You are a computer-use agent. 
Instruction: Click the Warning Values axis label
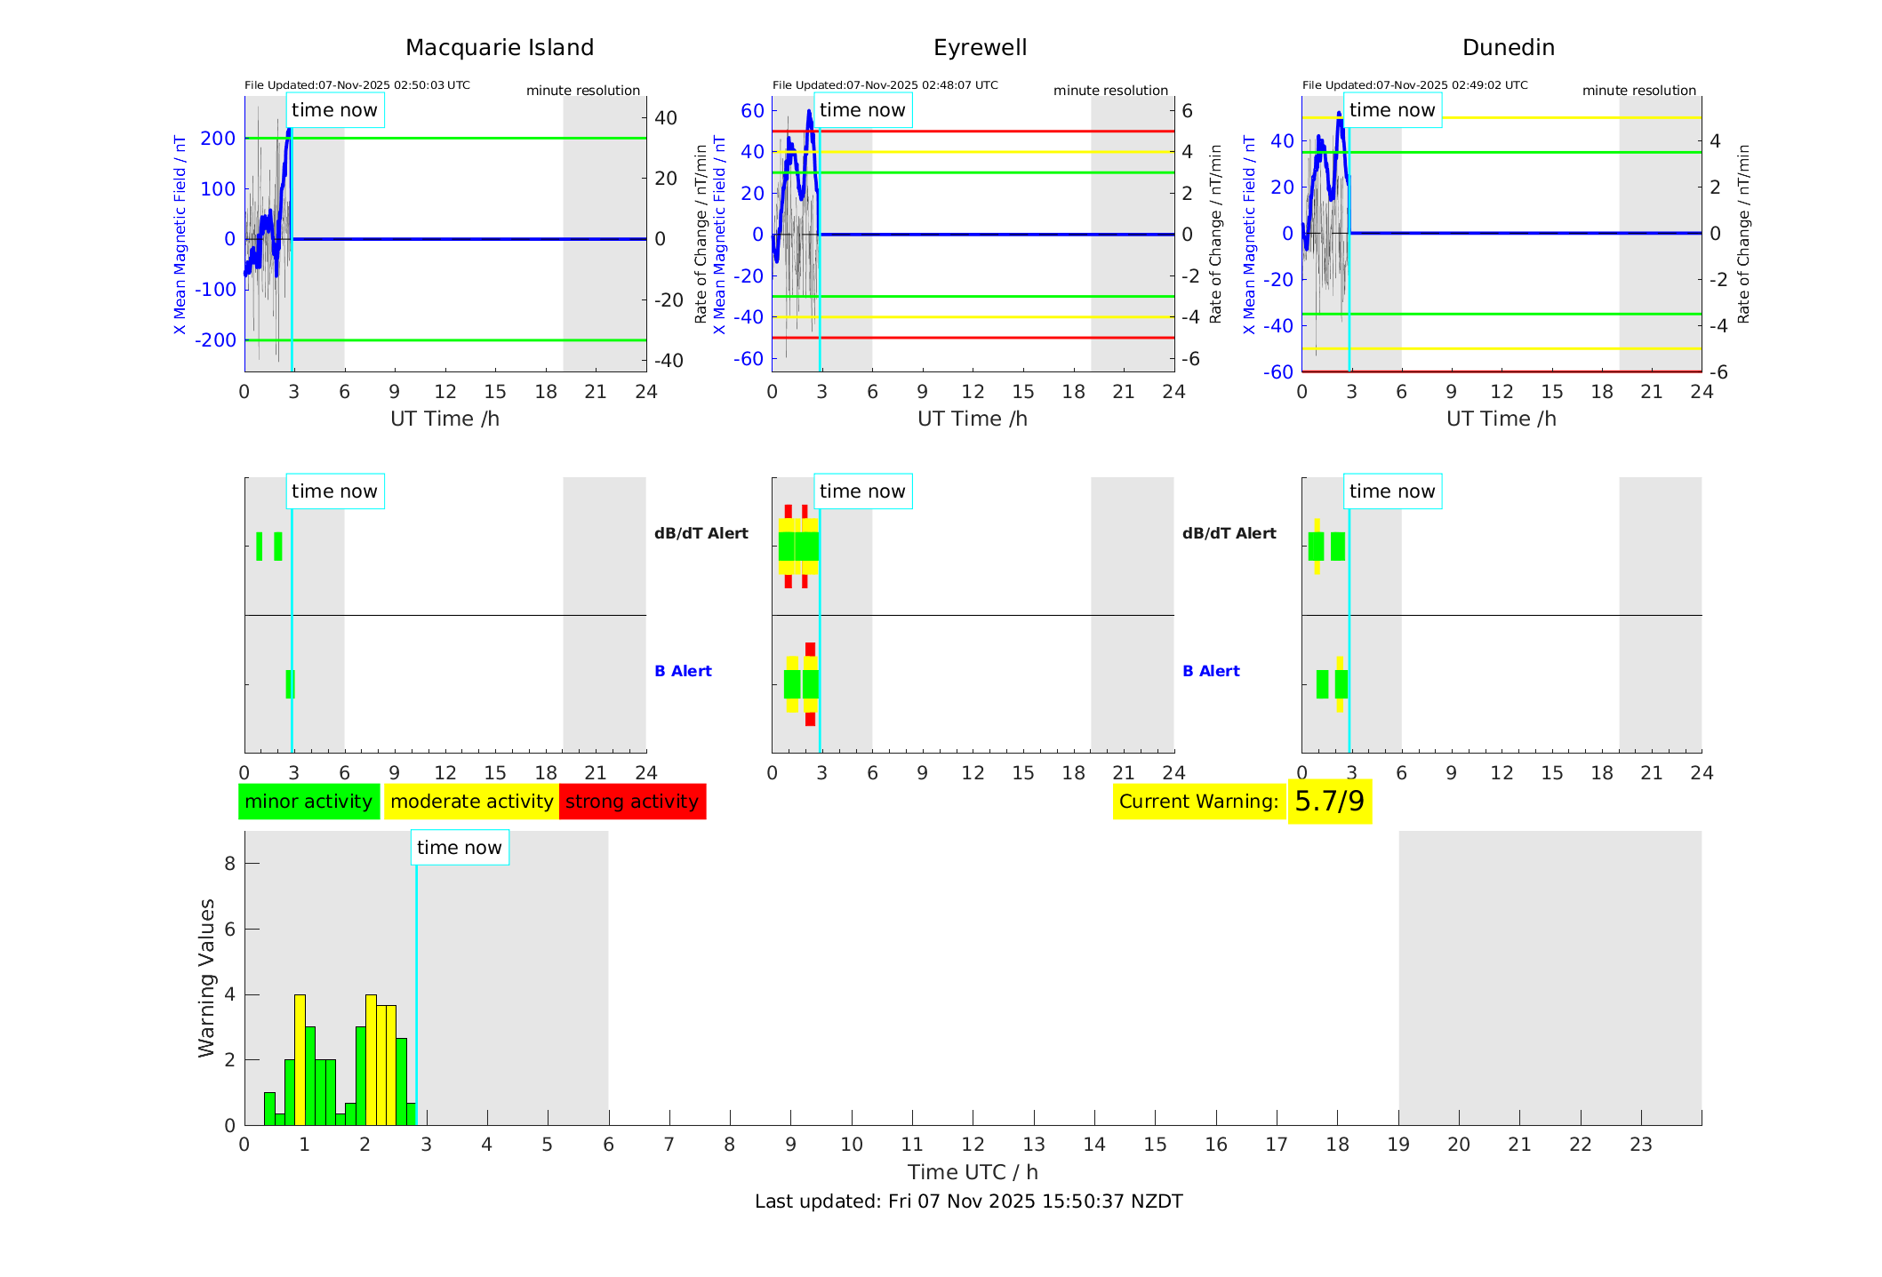point(207,978)
